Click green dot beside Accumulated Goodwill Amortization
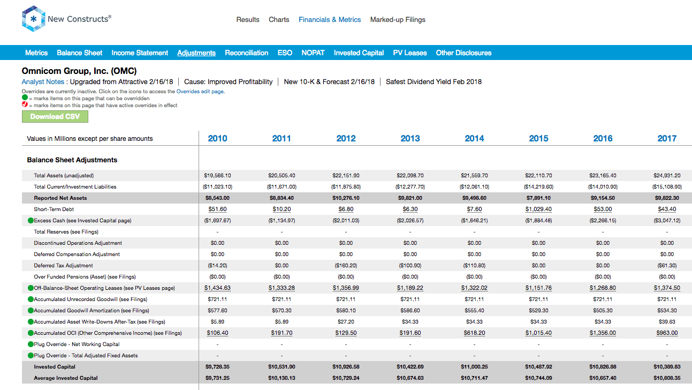The image size is (692, 390). coord(31,311)
